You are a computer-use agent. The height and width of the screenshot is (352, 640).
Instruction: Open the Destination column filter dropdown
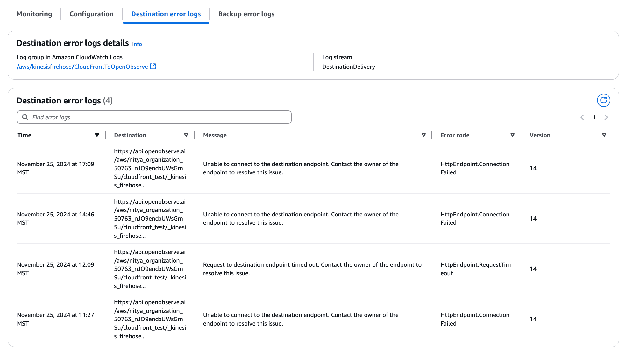coord(186,135)
